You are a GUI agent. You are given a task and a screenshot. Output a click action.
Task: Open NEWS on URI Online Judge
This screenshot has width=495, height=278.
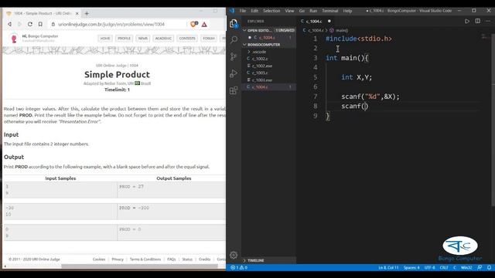(142, 38)
